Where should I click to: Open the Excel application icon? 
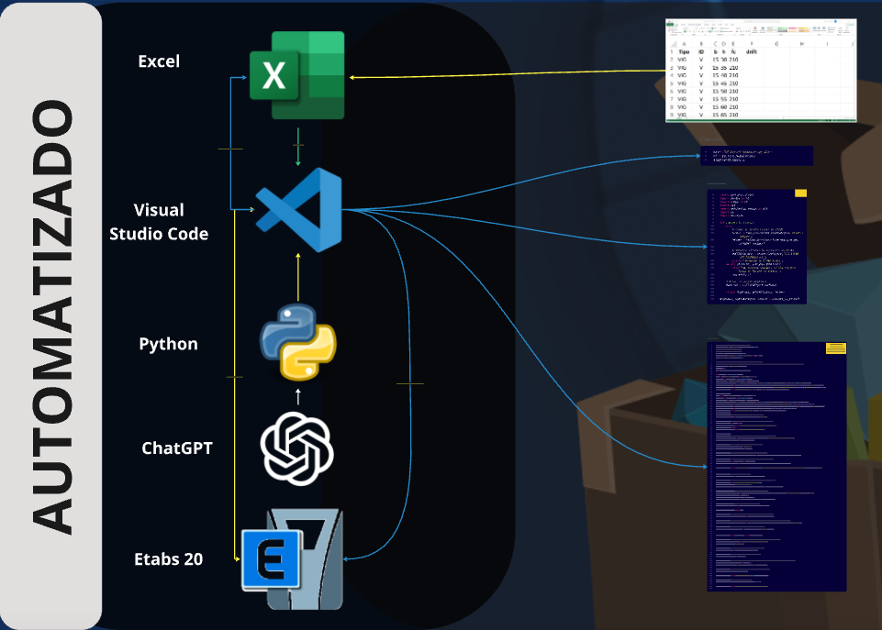coord(298,73)
